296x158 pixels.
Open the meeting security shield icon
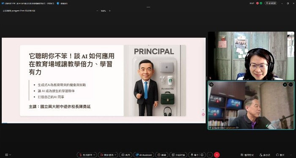pyautogui.click(x=58, y=3)
